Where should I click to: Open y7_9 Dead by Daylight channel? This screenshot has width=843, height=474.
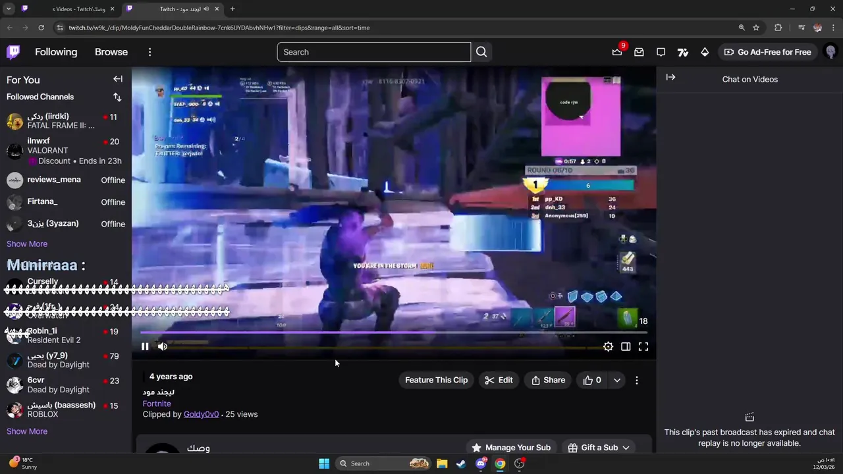[66, 360]
